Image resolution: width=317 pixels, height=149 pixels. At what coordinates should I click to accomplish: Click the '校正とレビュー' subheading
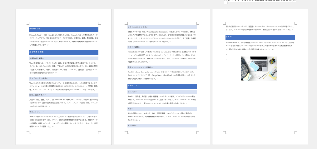point(64,112)
